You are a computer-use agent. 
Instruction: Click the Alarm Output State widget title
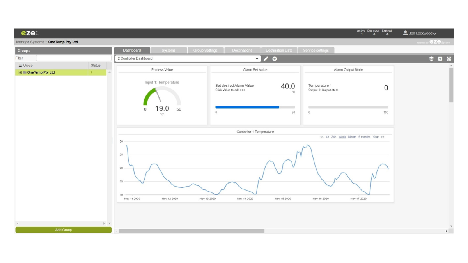click(348, 70)
